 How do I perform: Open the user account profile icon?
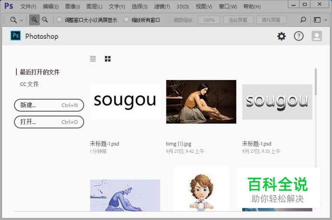coord(317,36)
